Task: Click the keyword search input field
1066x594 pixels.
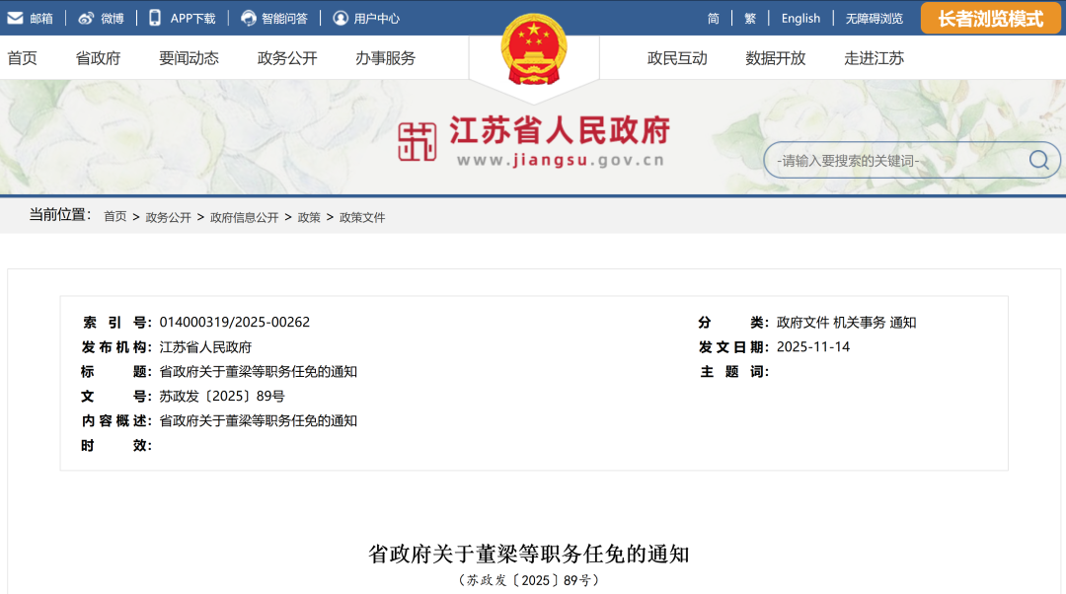Action: pyautogui.click(x=893, y=160)
